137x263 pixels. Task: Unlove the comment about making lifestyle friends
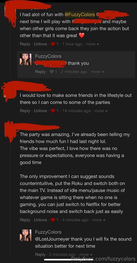coord(41,111)
